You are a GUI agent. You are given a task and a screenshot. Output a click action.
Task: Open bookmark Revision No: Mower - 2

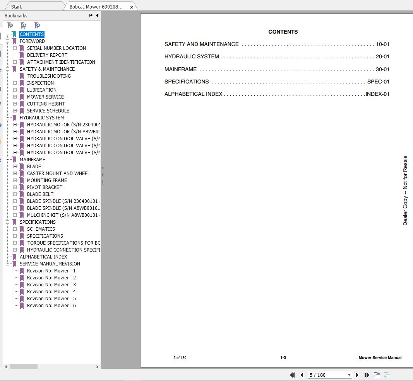51,278
